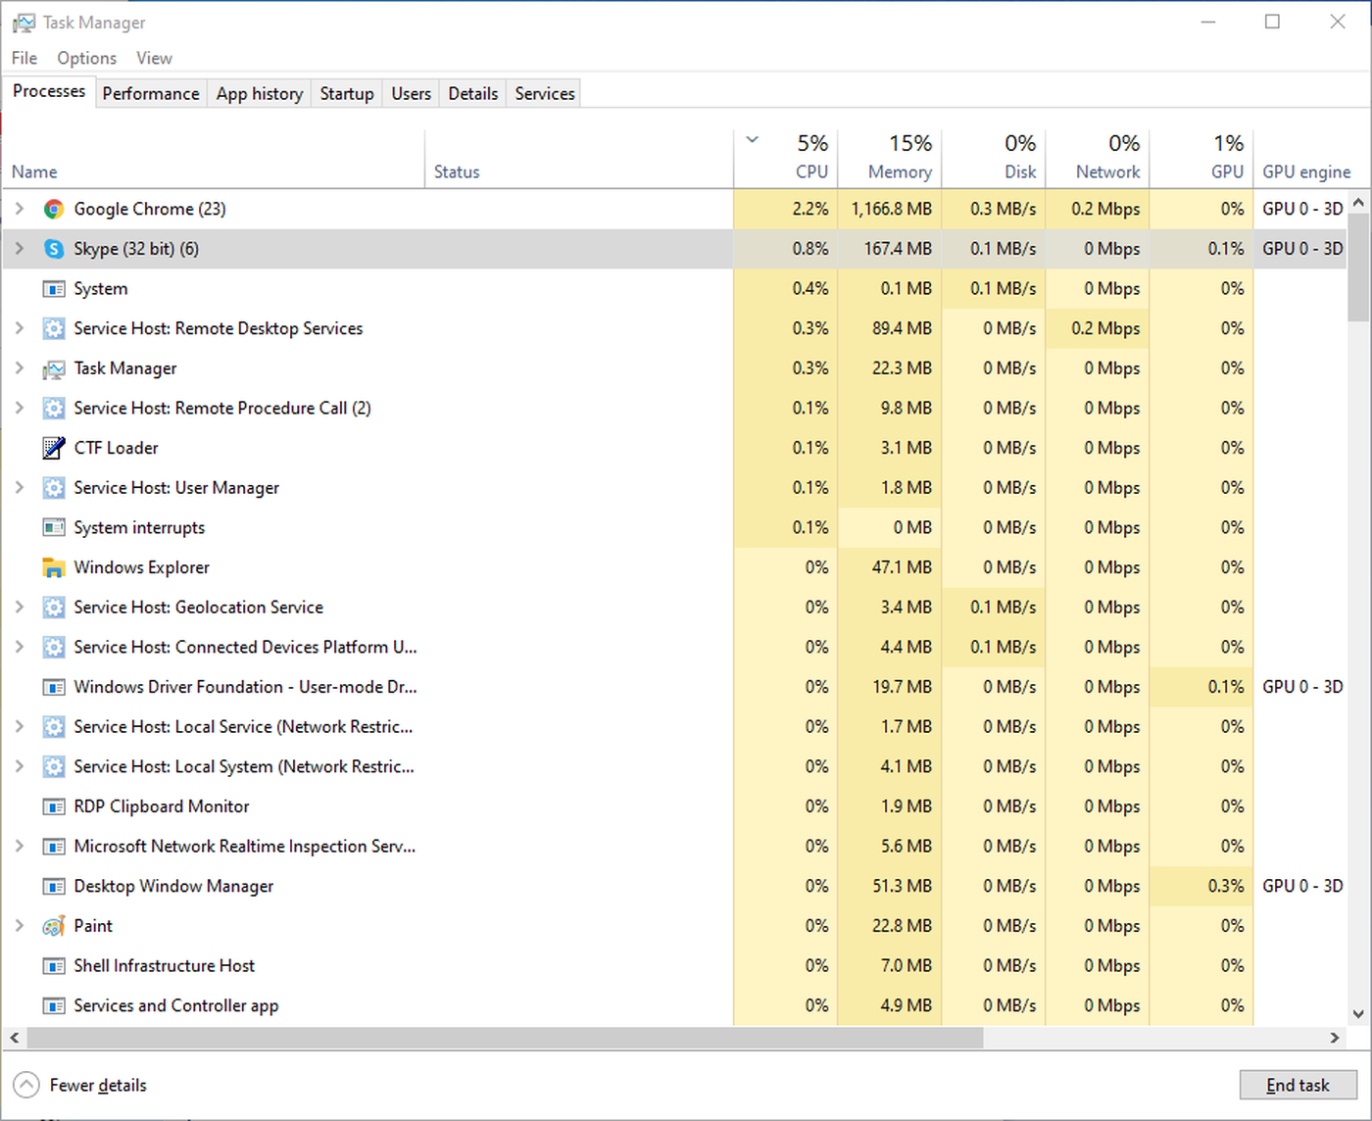1372x1121 pixels.
Task: Collapse view with Fewer details arrow
Action: [x=26, y=1085]
